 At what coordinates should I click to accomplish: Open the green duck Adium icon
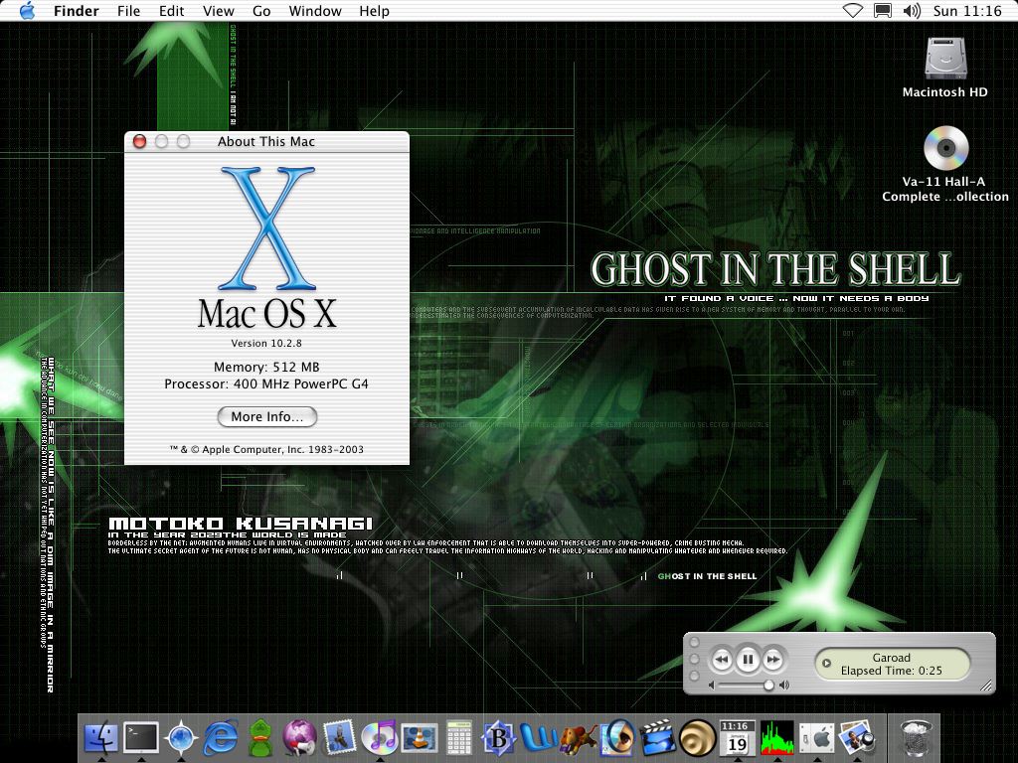coord(260,737)
